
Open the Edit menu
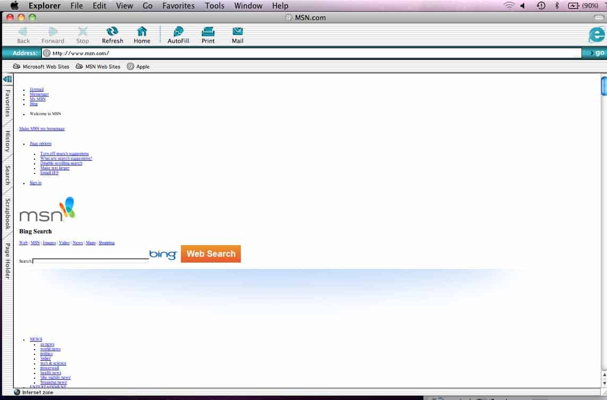100,6
